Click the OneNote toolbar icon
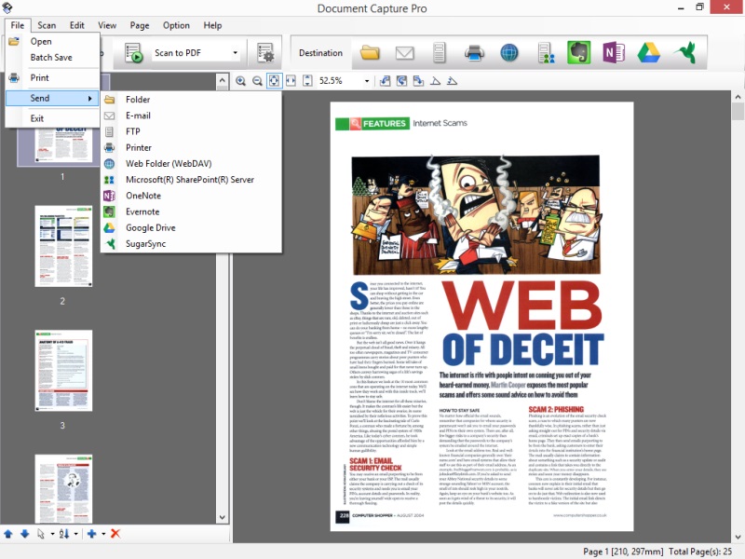This screenshot has height=559, width=745. point(614,53)
